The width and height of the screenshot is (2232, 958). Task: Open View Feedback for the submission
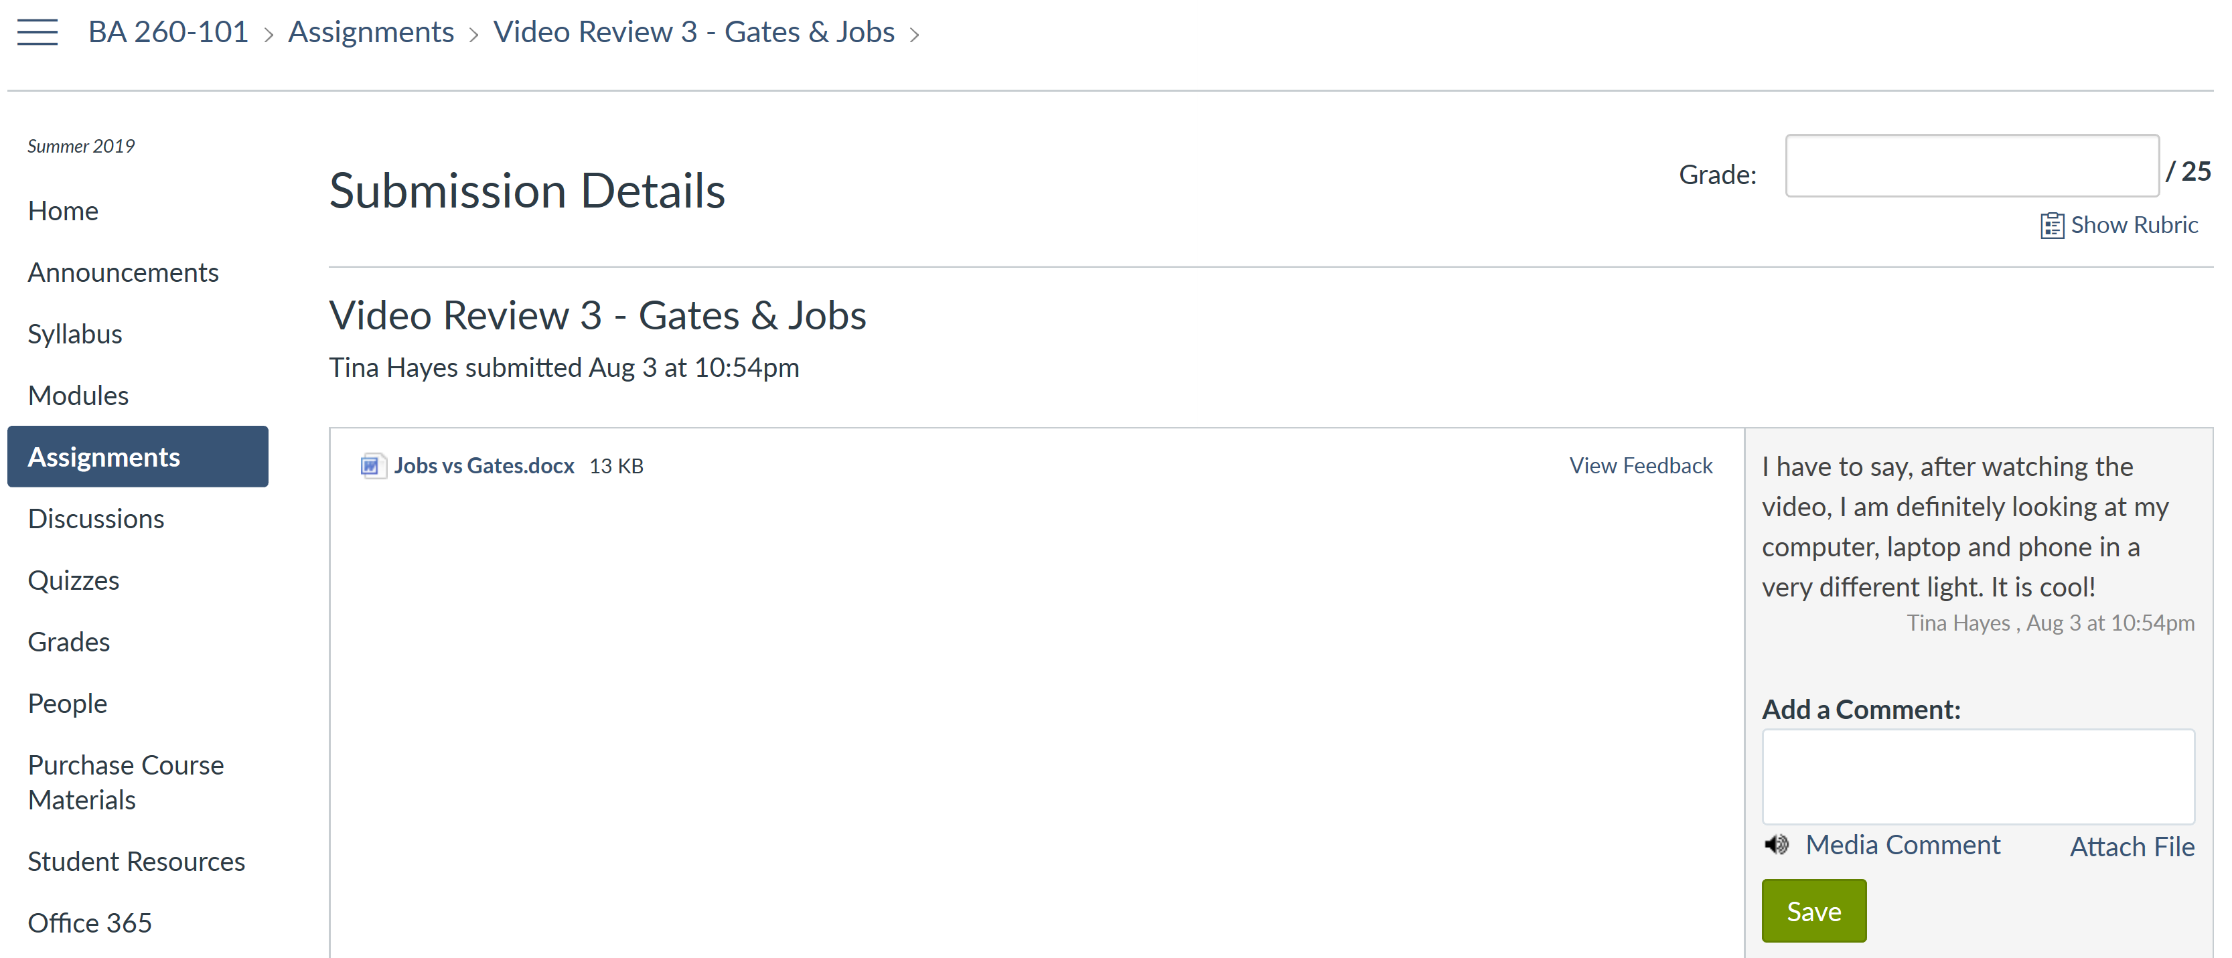tap(1640, 466)
